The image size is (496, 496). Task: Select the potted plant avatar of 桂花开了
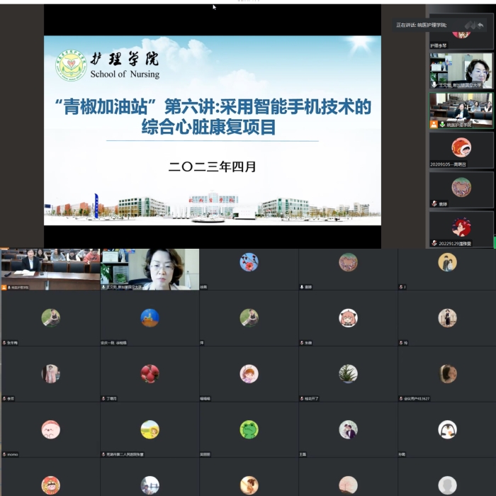click(347, 373)
